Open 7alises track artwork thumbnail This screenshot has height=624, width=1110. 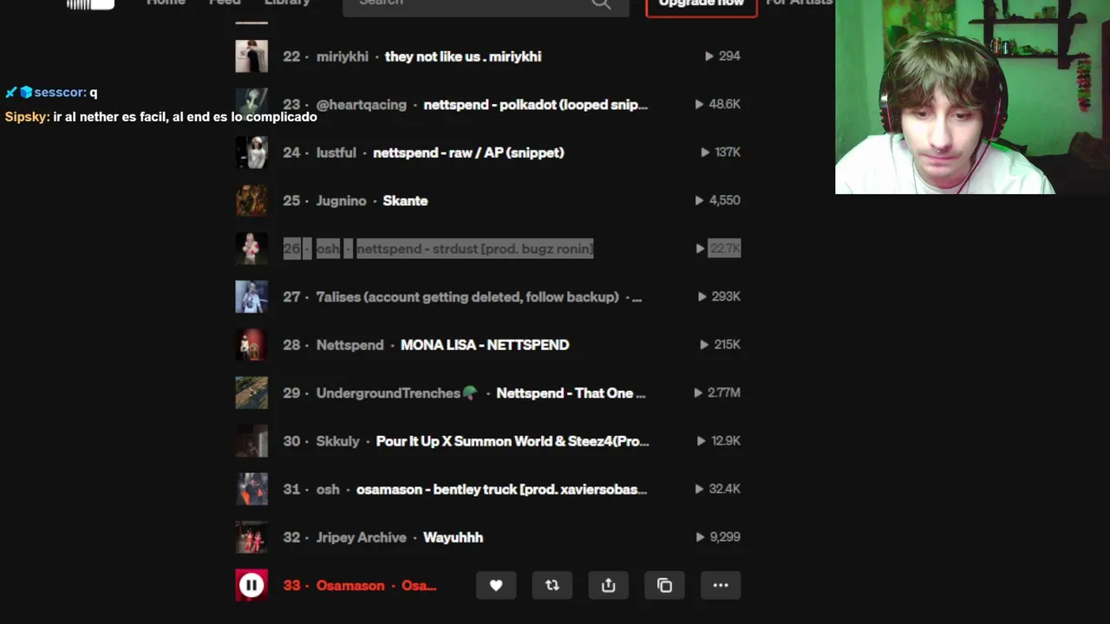click(x=251, y=296)
